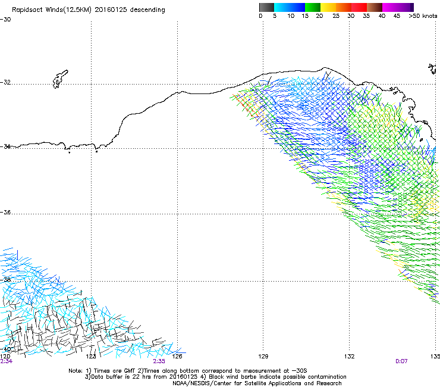Click the NOAA/NESDIS credit line
Image resolution: width=440 pixels, height=387 pixels.
pyautogui.click(x=257, y=383)
